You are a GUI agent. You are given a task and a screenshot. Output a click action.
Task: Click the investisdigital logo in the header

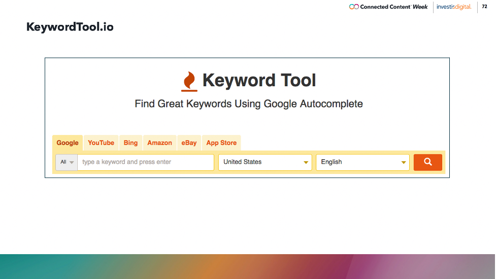coord(454,7)
